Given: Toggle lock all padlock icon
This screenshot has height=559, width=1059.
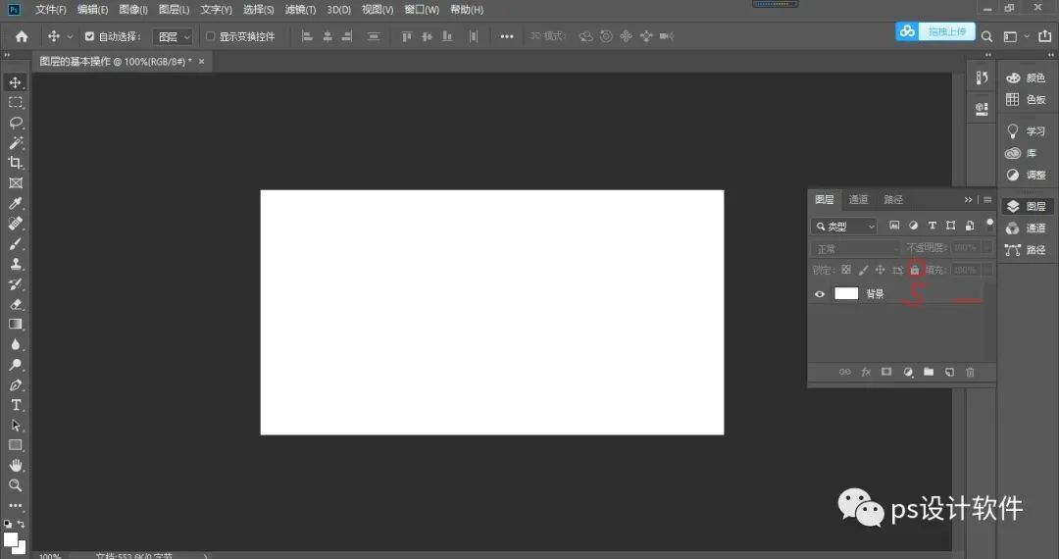Looking at the screenshot, I should [915, 270].
